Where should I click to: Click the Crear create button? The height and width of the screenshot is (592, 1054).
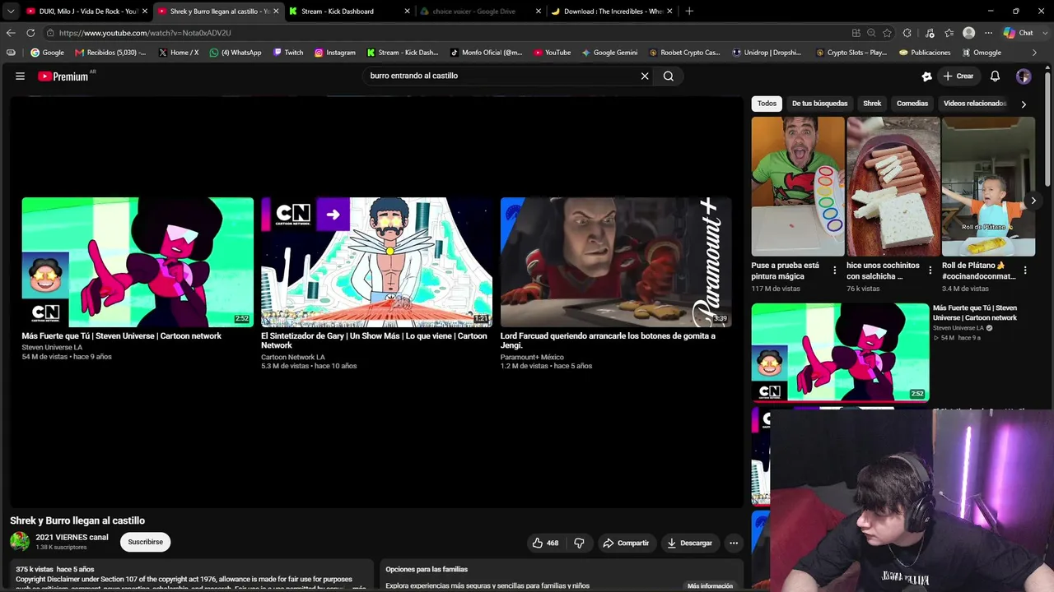(x=958, y=76)
